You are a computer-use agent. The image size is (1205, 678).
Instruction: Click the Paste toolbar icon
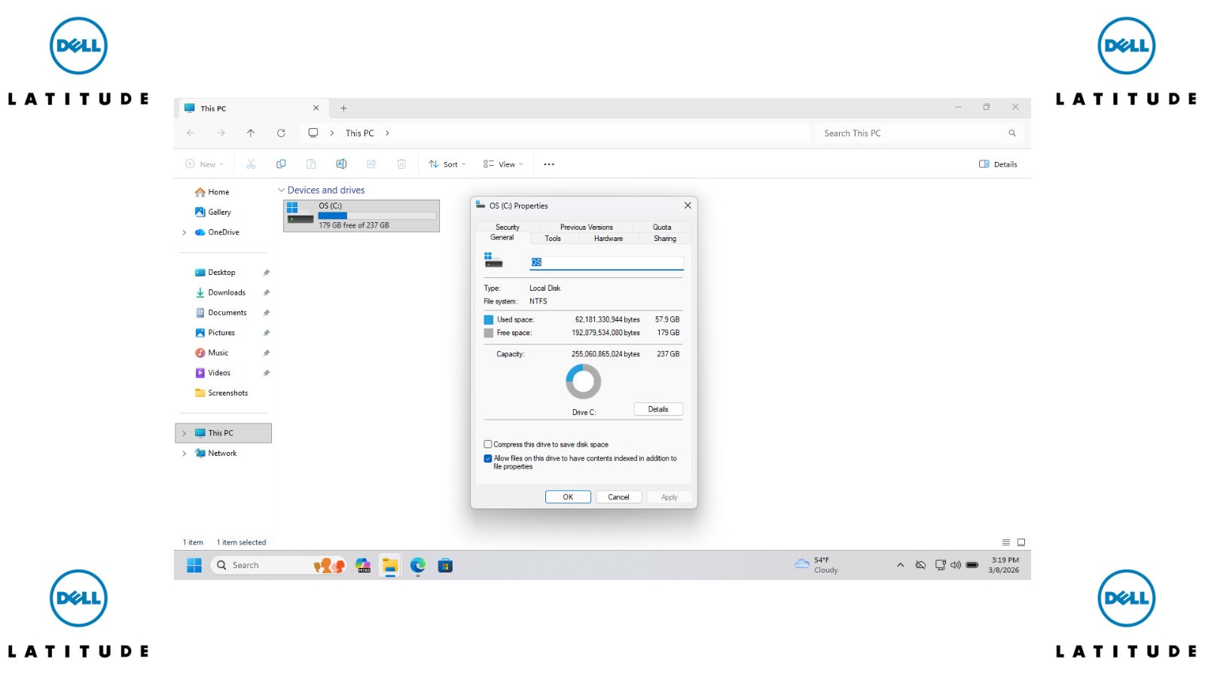pos(311,164)
